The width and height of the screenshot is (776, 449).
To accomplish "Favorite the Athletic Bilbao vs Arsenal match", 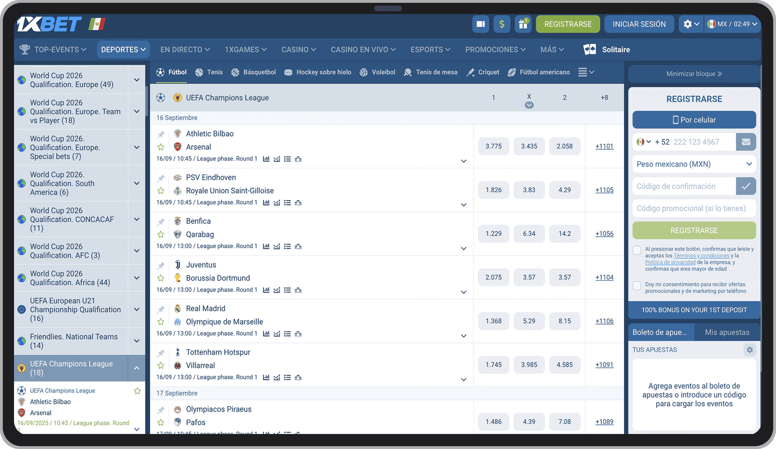I will point(161,147).
